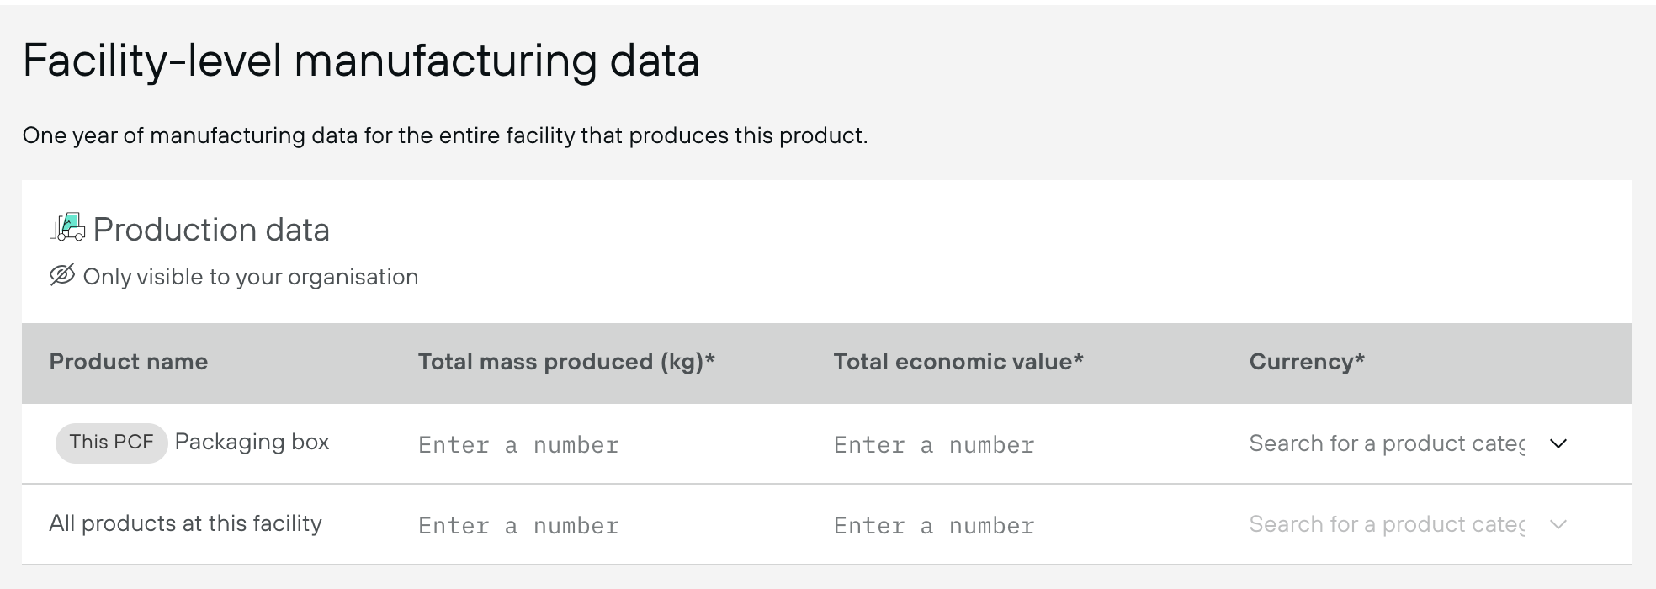Screen dimensions: 1656x589
Task: Click the forklift Production data icon
Action: [x=68, y=228]
